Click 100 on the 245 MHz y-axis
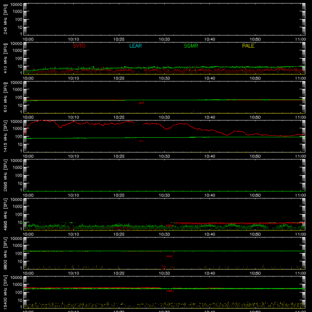Image resolution: width=312 pixels, height=312 pixels. (x=19, y=19)
